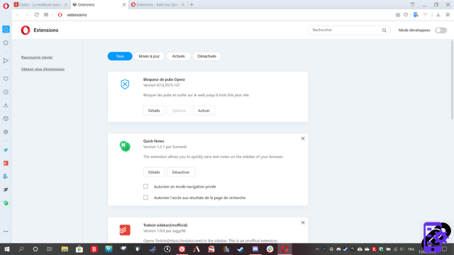
Task: Open Easy Setup sliders icon
Action: tap(448, 15)
